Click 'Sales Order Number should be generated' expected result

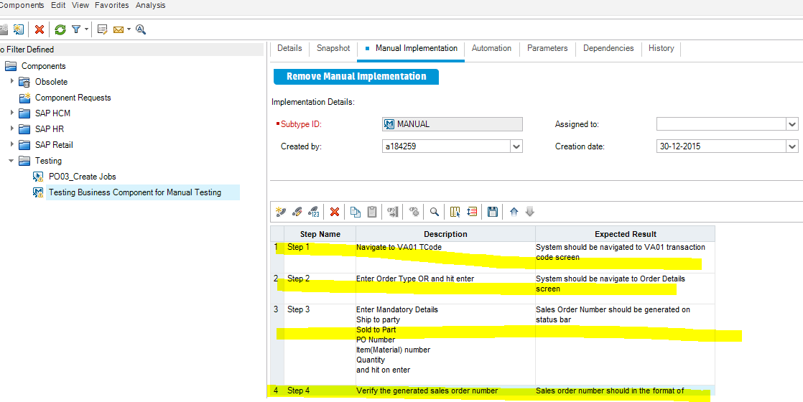[626, 344]
